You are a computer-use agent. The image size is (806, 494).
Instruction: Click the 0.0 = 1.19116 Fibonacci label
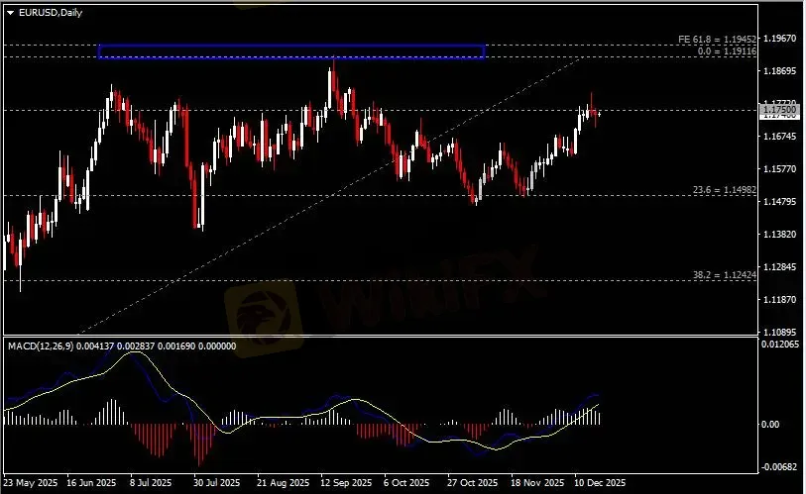point(727,51)
